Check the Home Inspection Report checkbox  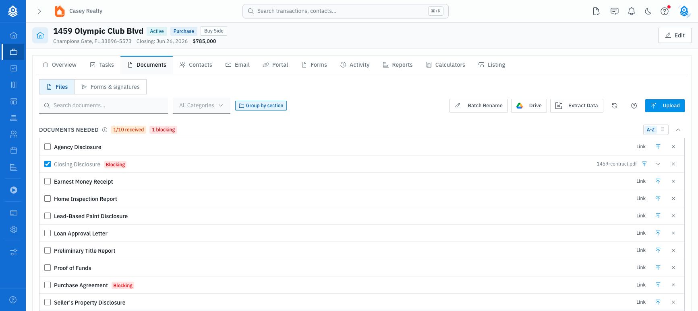pyautogui.click(x=48, y=198)
